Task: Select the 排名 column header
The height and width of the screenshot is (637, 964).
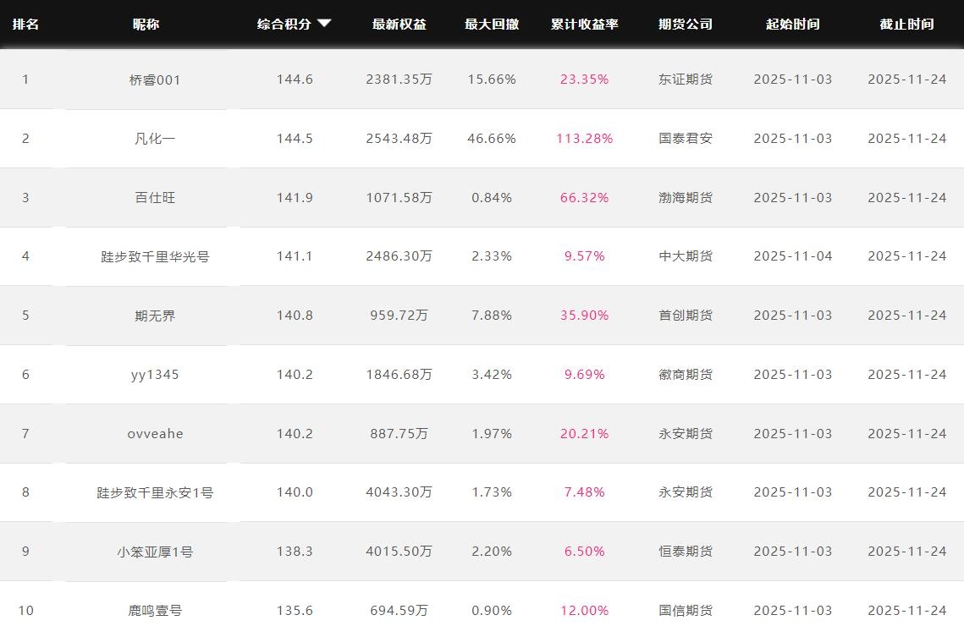Action: click(x=25, y=24)
